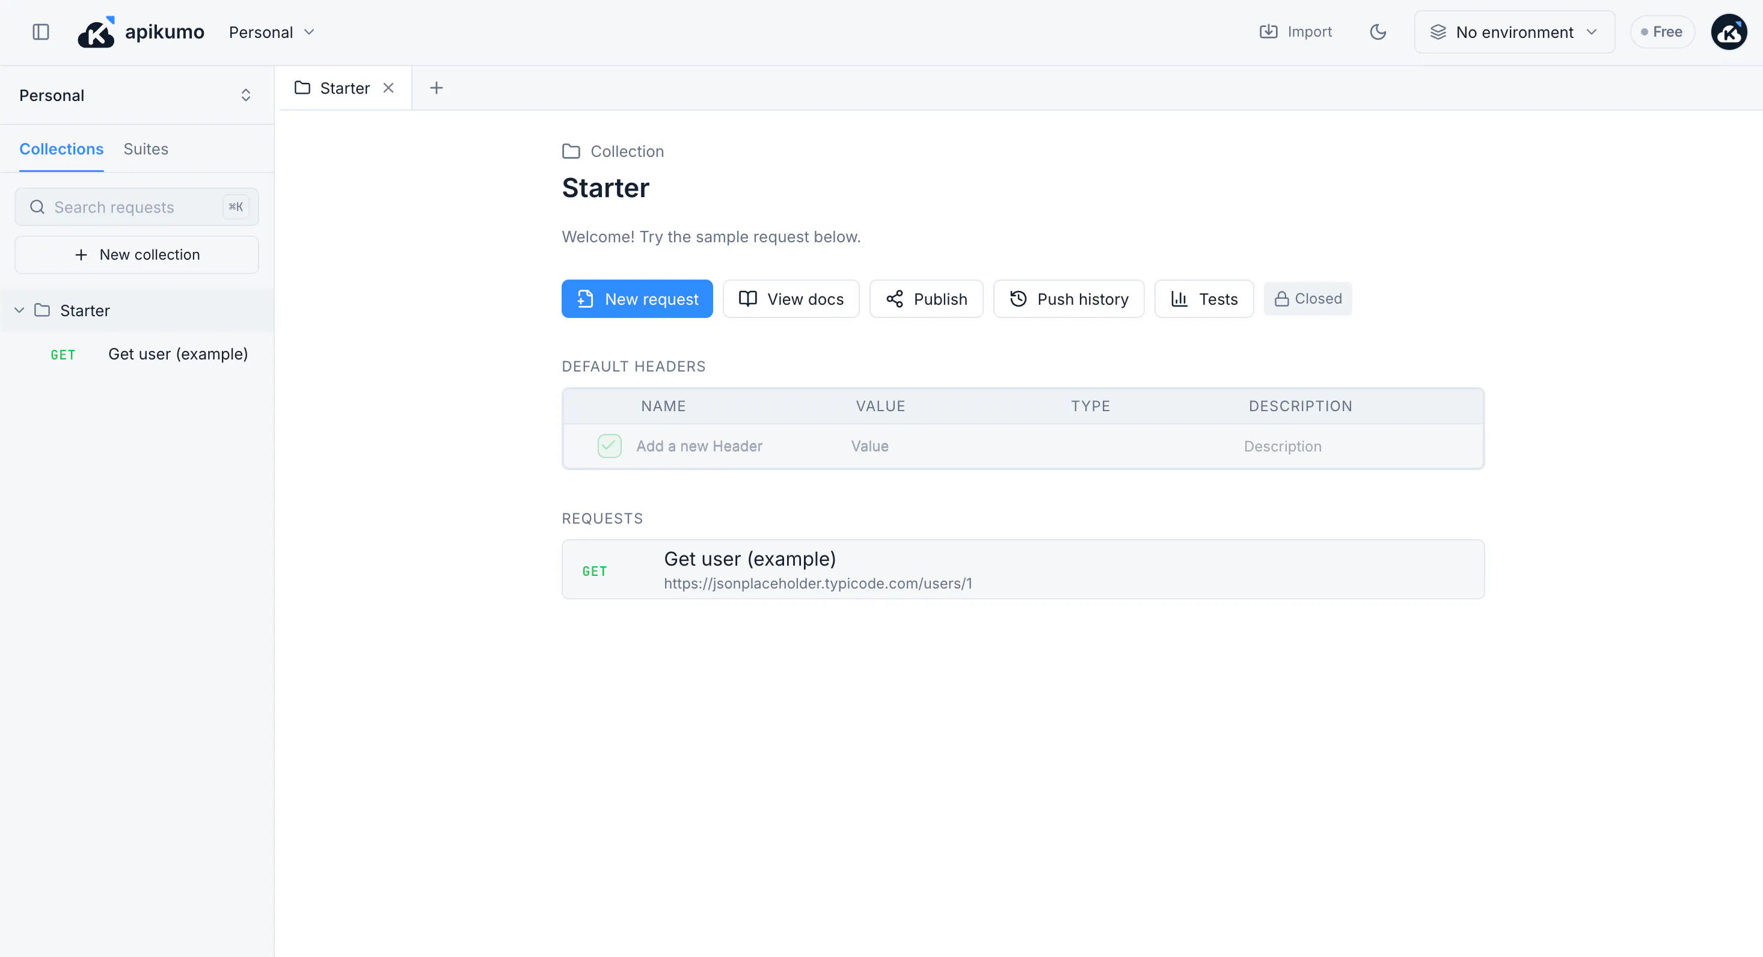Click the search magnifier icon
The height and width of the screenshot is (957, 1763).
pos(37,207)
